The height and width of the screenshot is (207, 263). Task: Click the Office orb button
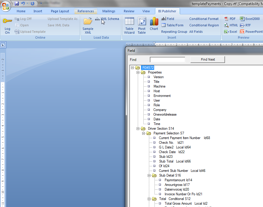pyautogui.click(x=6, y=6)
